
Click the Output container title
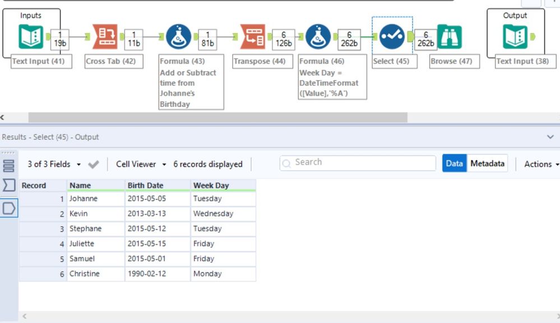tap(515, 15)
